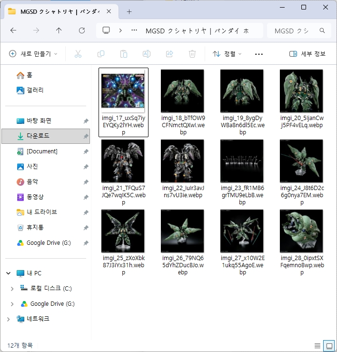This screenshot has width=337, height=352.
Task: Select thumbnail imgi_25_zXoXbk87J3iYx31h.webp
Action: [x=123, y=231]
